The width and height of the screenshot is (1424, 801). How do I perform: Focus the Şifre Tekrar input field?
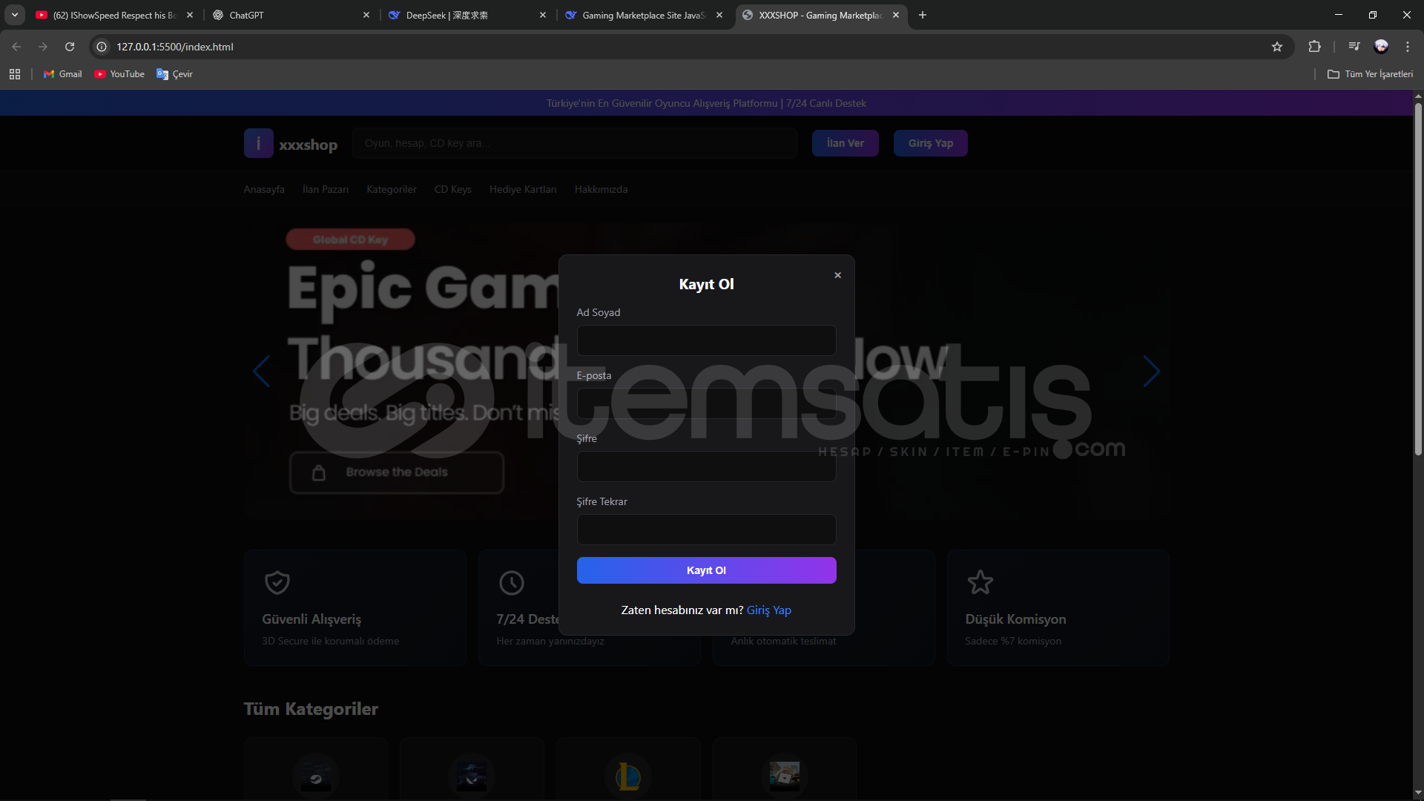click(x=706, y=530)
